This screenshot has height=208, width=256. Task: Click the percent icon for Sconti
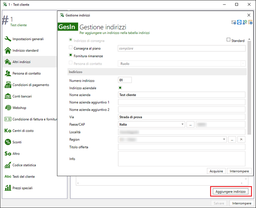(8, 142)
